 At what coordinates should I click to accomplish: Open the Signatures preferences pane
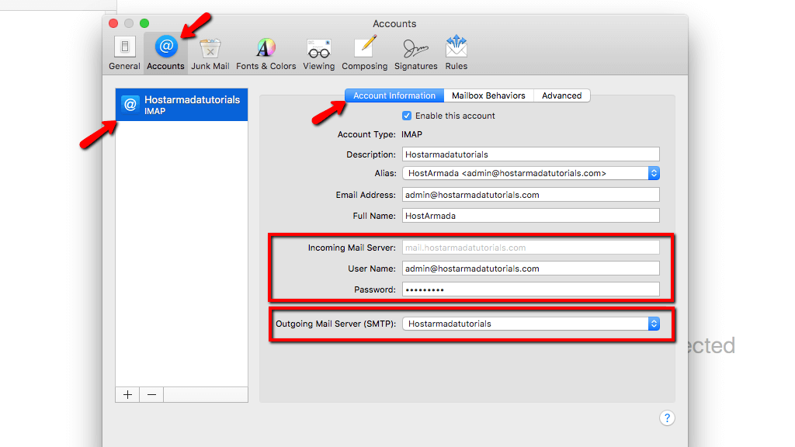click(416, 54)
